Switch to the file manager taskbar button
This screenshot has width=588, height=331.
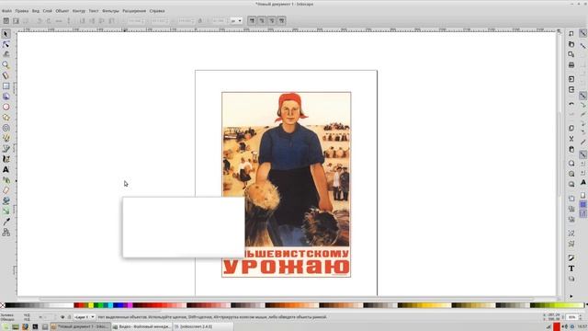142,327
